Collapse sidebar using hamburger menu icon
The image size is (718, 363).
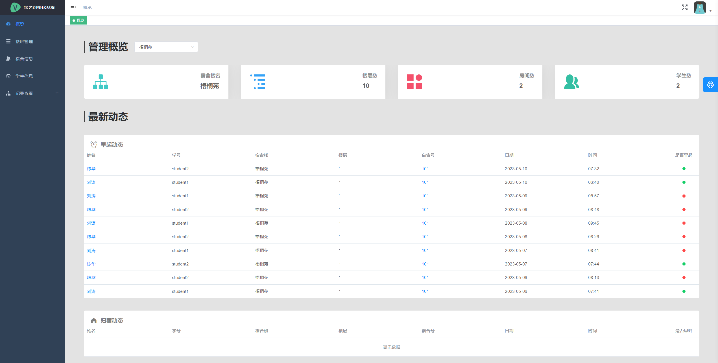(x=73, y=7)
